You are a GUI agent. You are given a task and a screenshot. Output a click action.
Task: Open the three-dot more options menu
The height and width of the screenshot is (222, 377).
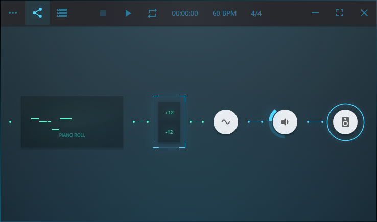point(13,13)
